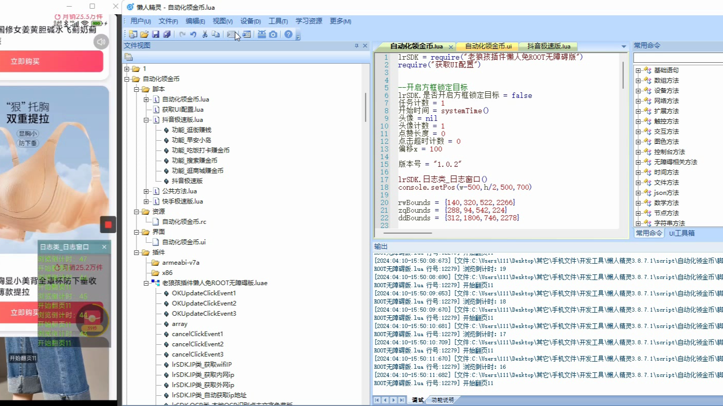Open the 设备(D) menu
Viewport: 723px width, 406px height.
point(250,21)
